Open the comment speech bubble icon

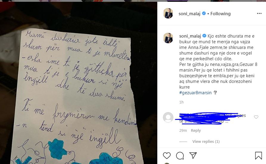180,156
